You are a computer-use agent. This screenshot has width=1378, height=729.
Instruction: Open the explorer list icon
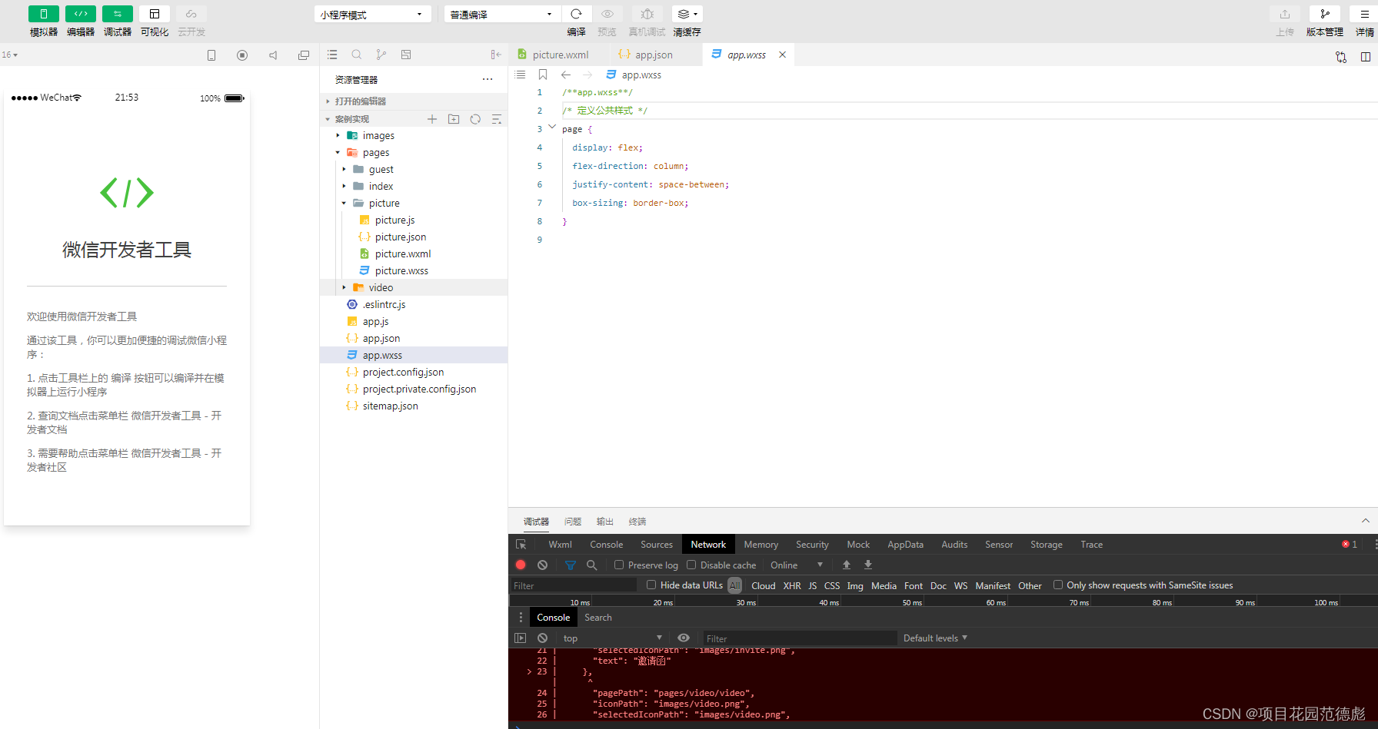point(332,55)
